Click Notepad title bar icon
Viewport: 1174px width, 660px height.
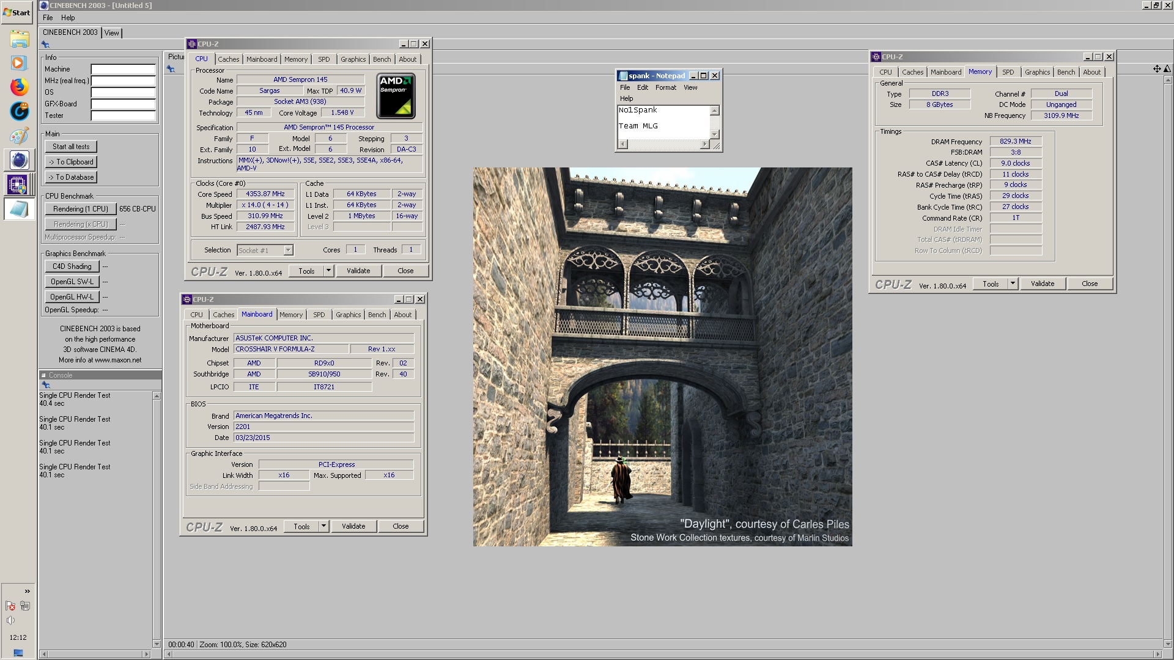pos(623,76)
